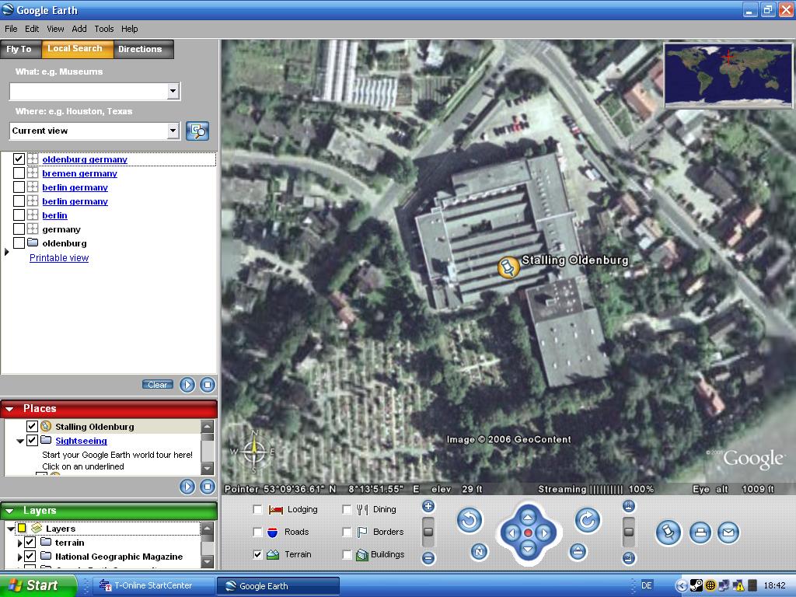
Task: Toggle the Lodging layer checkbox
Action: point(258,509)
